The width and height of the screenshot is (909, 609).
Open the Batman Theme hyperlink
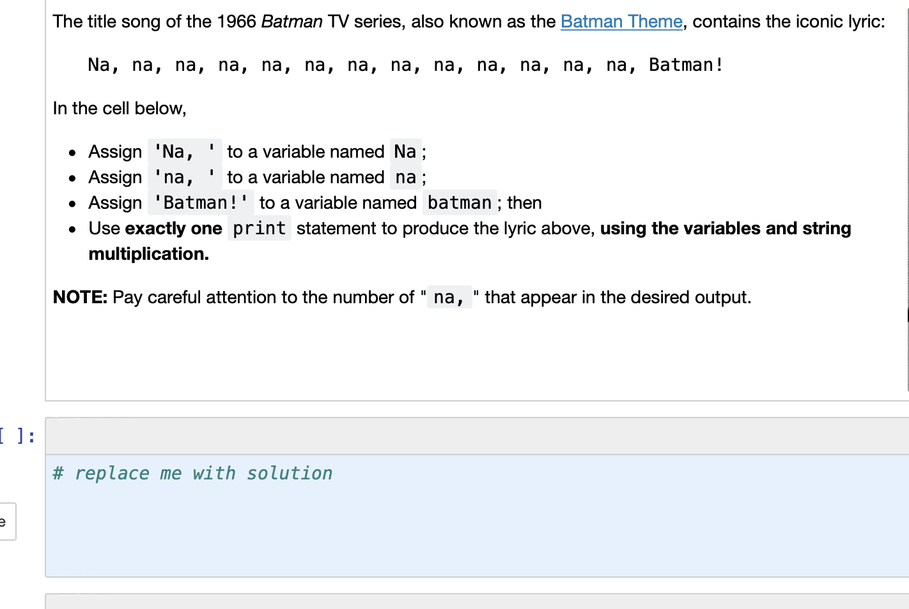[621, 21]
